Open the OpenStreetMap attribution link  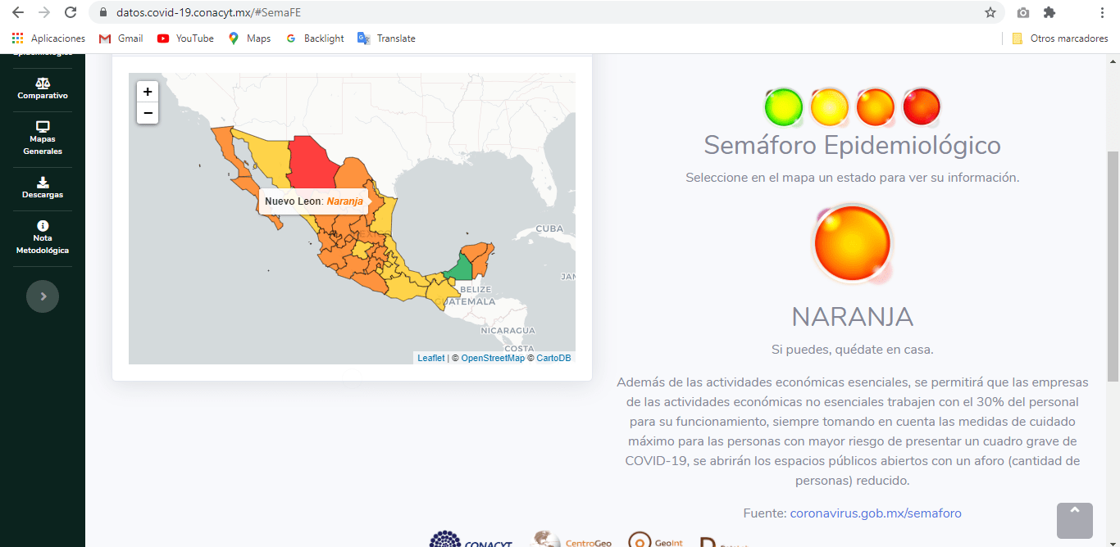click(x=493, y=358)
